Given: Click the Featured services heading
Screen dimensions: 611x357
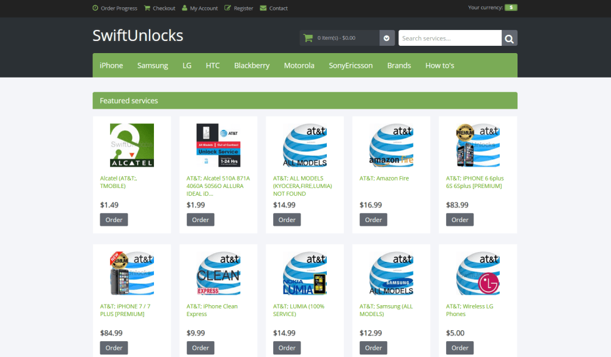Looking at the screenshot, I should pos(128,101).
